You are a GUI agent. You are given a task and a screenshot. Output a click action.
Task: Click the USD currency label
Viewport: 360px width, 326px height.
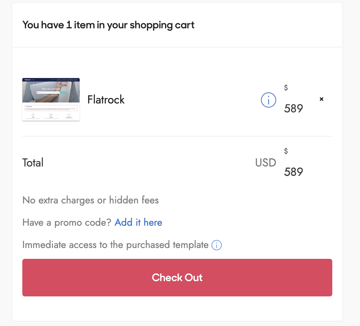[265, 163]
